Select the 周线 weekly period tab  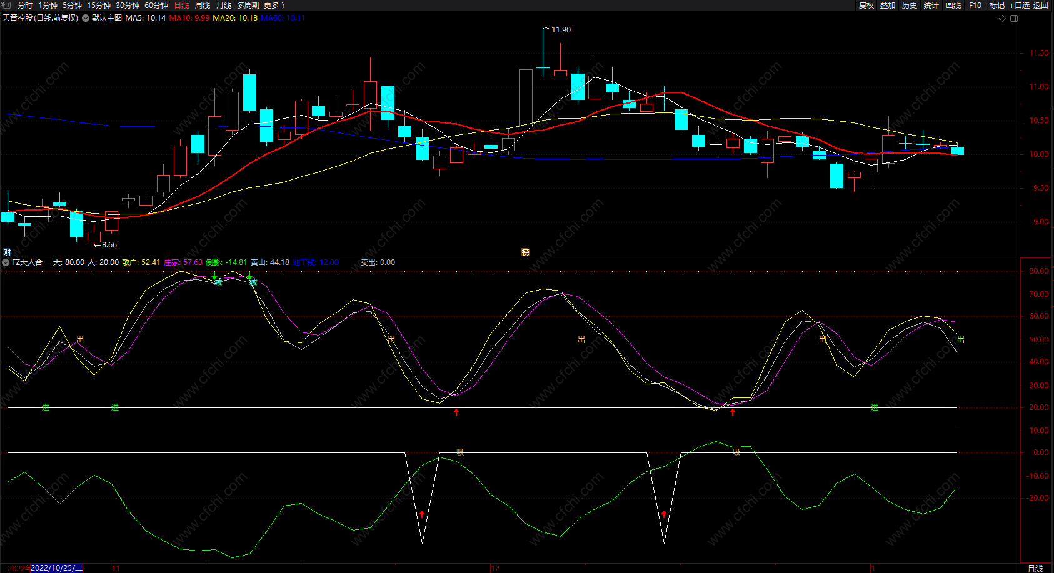tap(203, 5)
